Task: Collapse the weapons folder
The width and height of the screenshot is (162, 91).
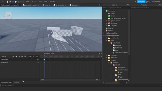Action: point(106,60)
